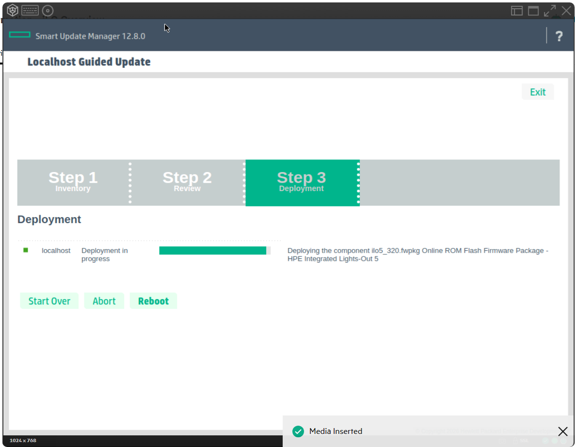The width and height of the screenshot is (575, 447).
Task: Click the Reboot button
Action: pos(153,301)
